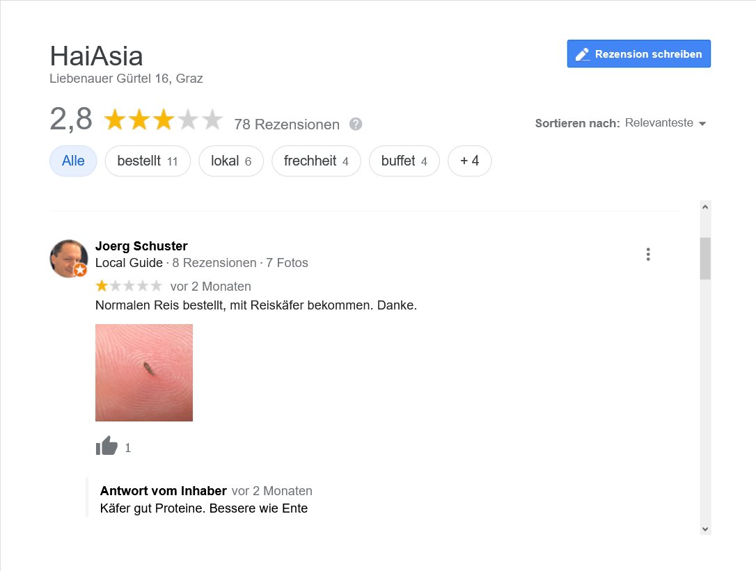Image resolution: width=756 pixels, height=571 pixels.
Task: Open the three-dot review options menu
Action: tap(648, 254)
